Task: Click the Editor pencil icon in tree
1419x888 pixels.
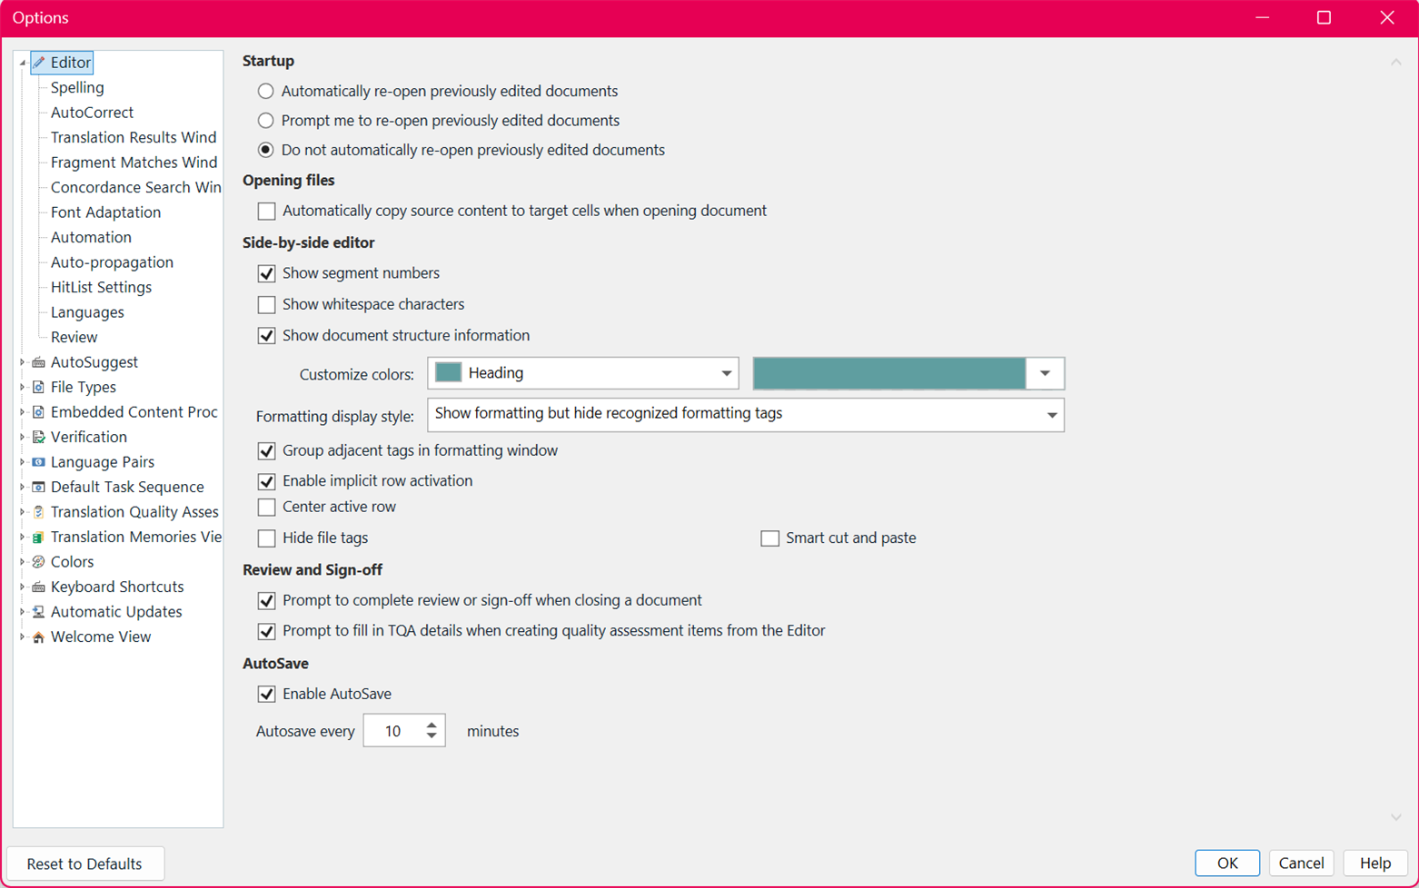Action: pyautogui.click(x=39, y=63)
